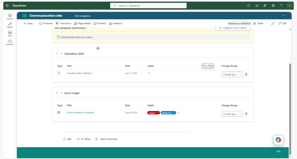The image size is (297, 159).
Task: Open the GitHub: SharePoint Hackathon link
Action: (81, 112)
